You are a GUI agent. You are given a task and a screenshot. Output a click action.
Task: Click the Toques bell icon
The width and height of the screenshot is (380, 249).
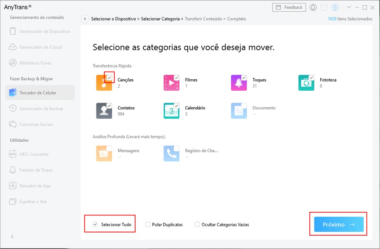[238, 83]
